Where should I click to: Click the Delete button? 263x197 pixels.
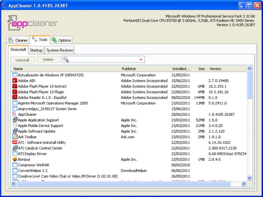[48, 59]
